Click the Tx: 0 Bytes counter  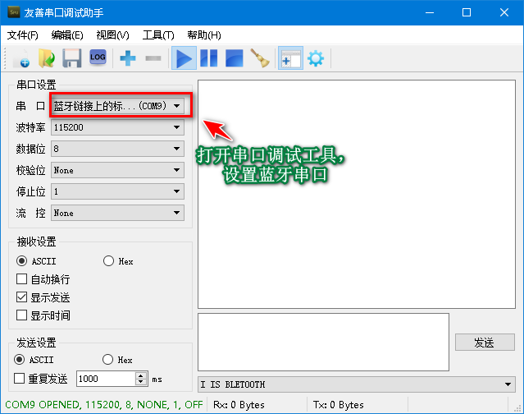pyautogui.click(x=338, y=405)
